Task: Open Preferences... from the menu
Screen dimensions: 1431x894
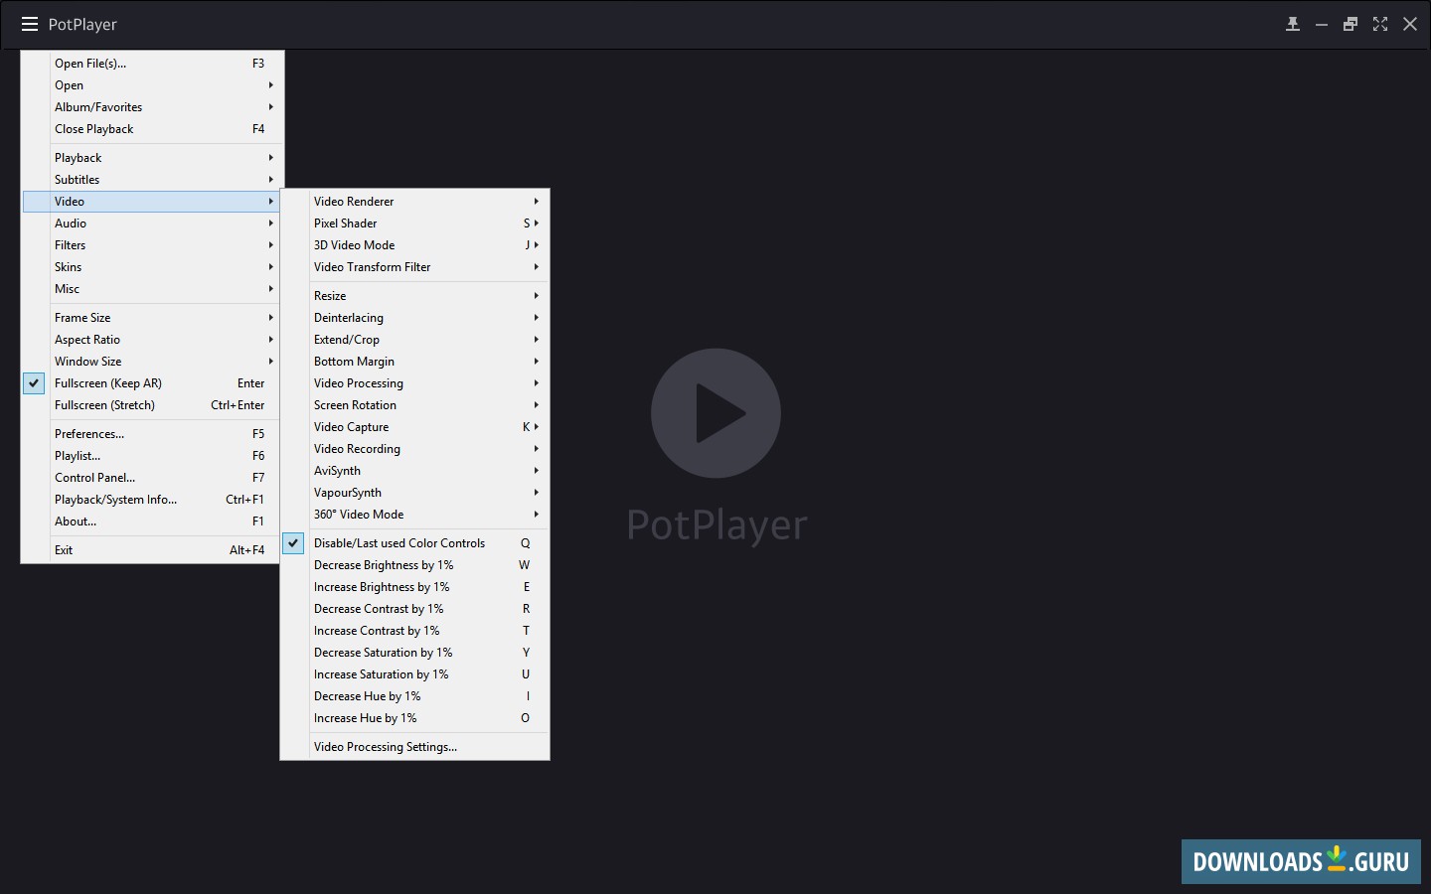Action: (152, 434)
